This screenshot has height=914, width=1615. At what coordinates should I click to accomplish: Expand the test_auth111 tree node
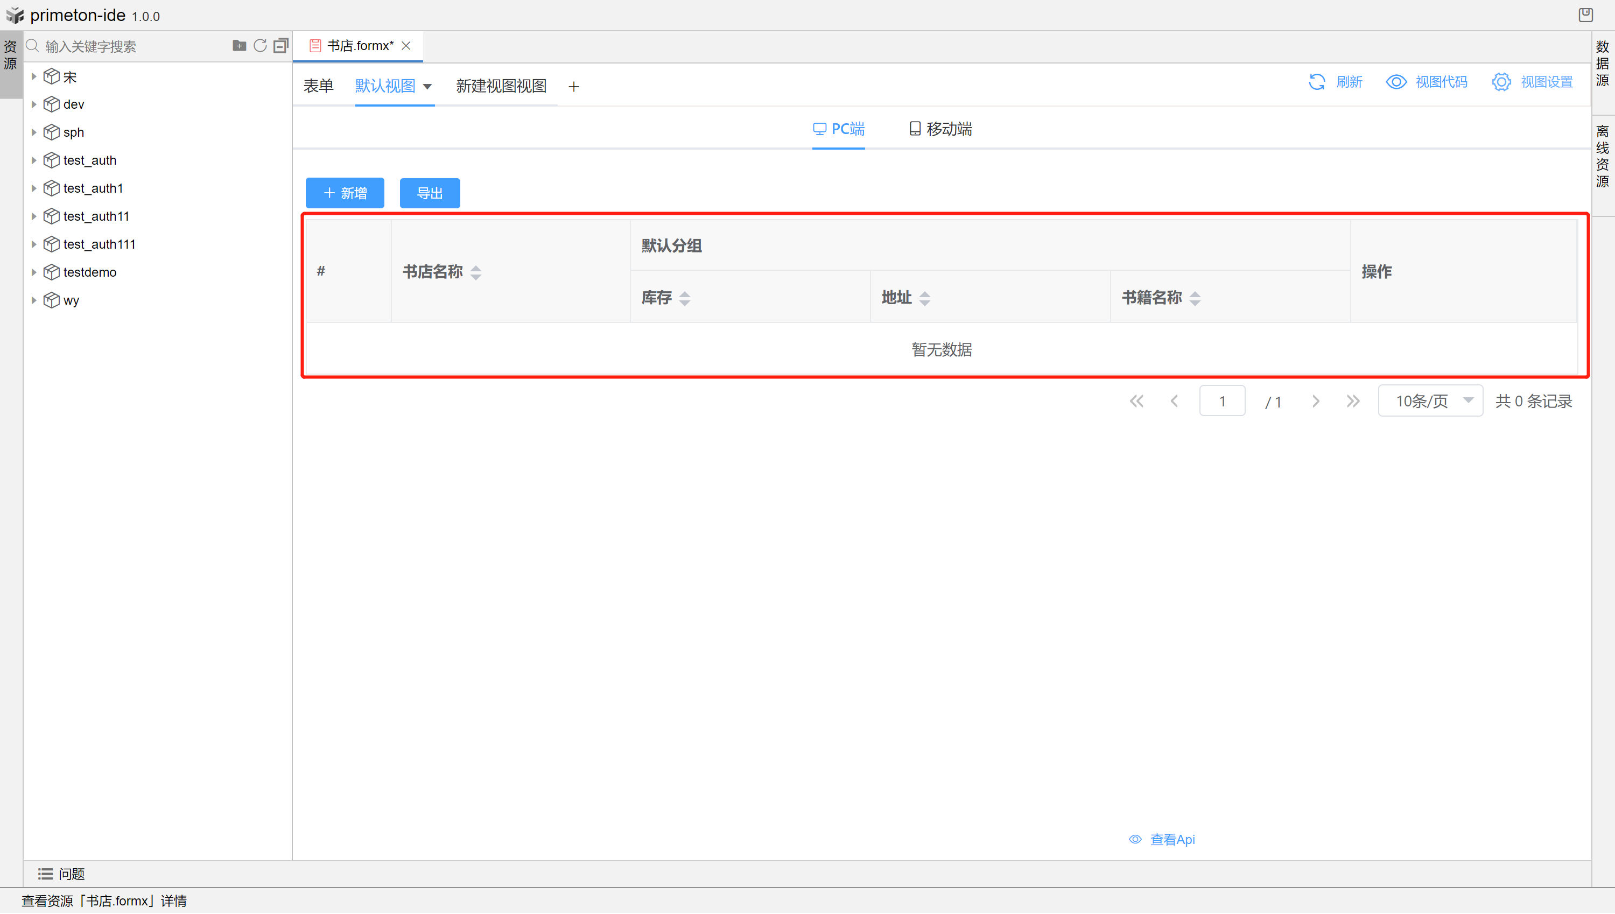click(x=33, y=244)
